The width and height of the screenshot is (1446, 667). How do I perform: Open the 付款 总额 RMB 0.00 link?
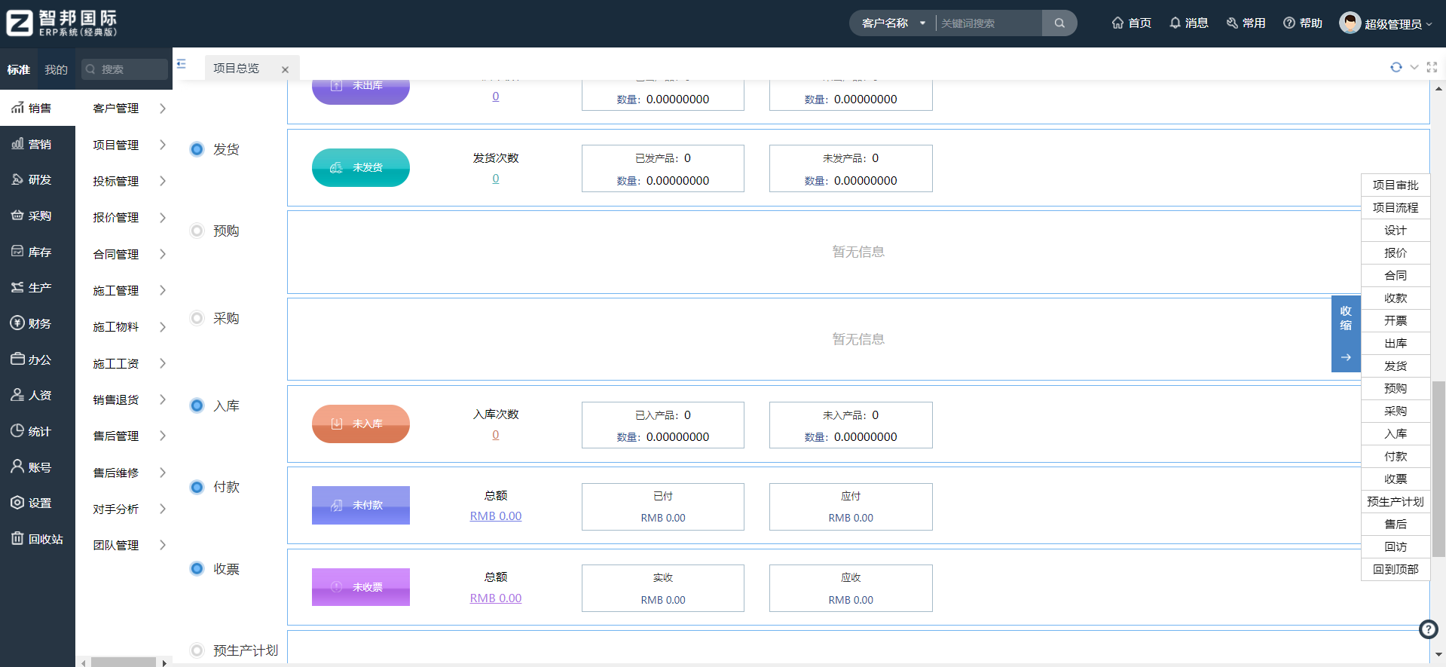[496, 516]
